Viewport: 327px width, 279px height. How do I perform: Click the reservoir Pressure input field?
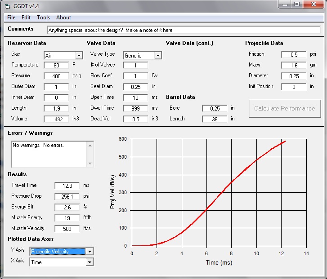click(x=56, y=76)
